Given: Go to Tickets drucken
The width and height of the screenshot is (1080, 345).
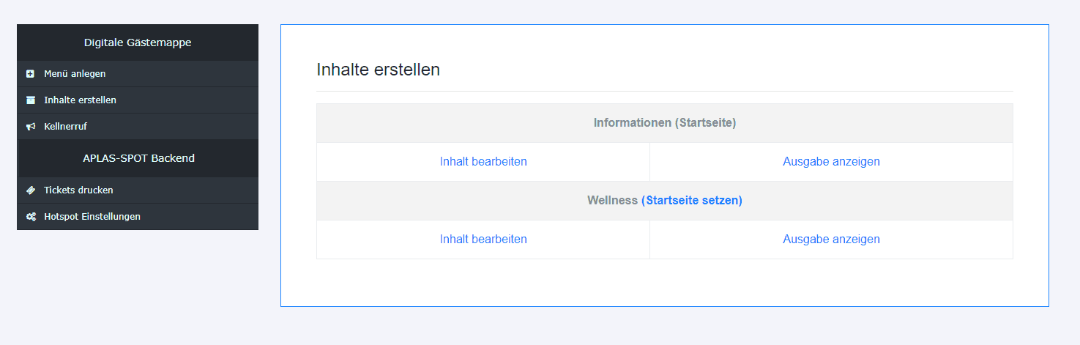Looking at the screenshot, I should 138,190.
